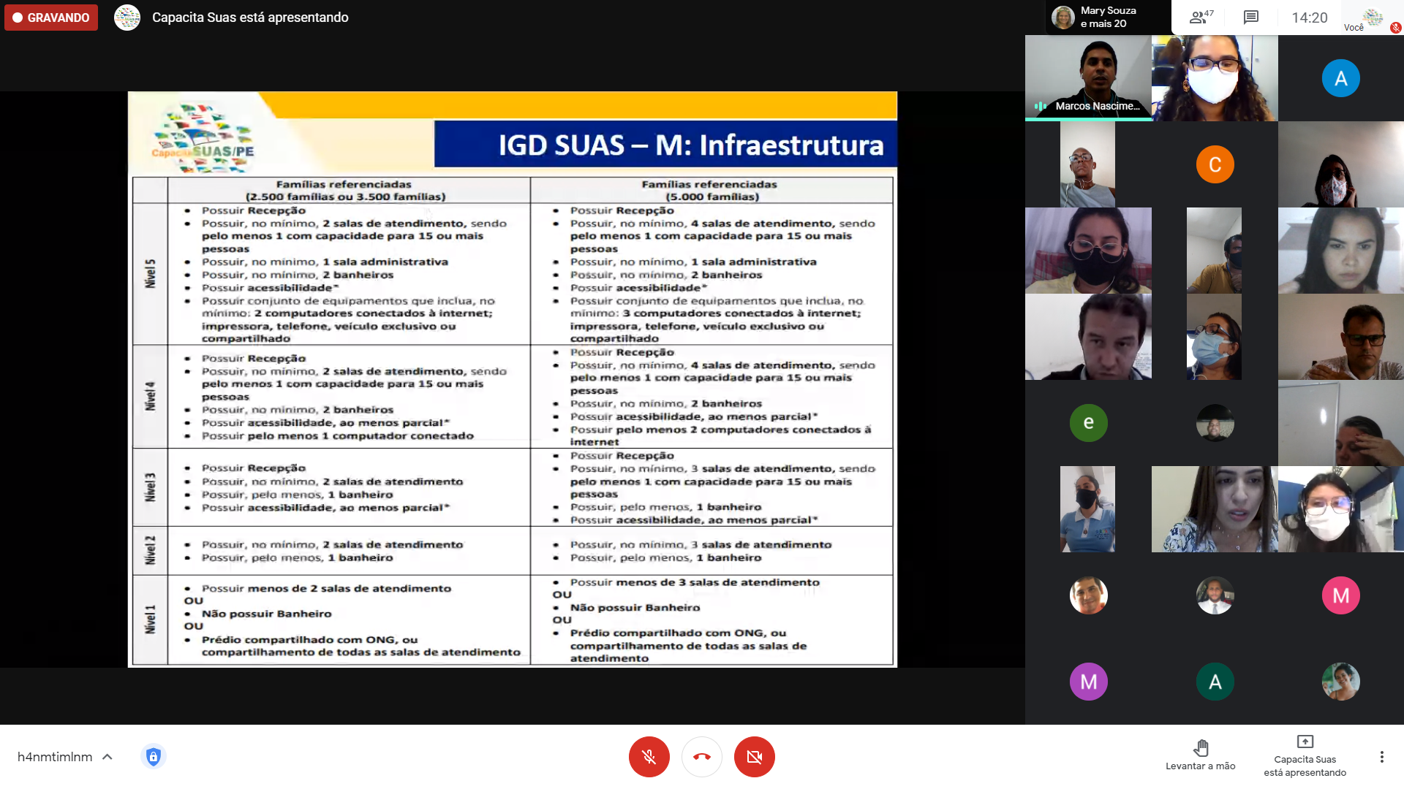Click the pink M participant avatar
Image resolution: width=1404 pixels, height=789 pixels.
click(x=1340, y=595)
